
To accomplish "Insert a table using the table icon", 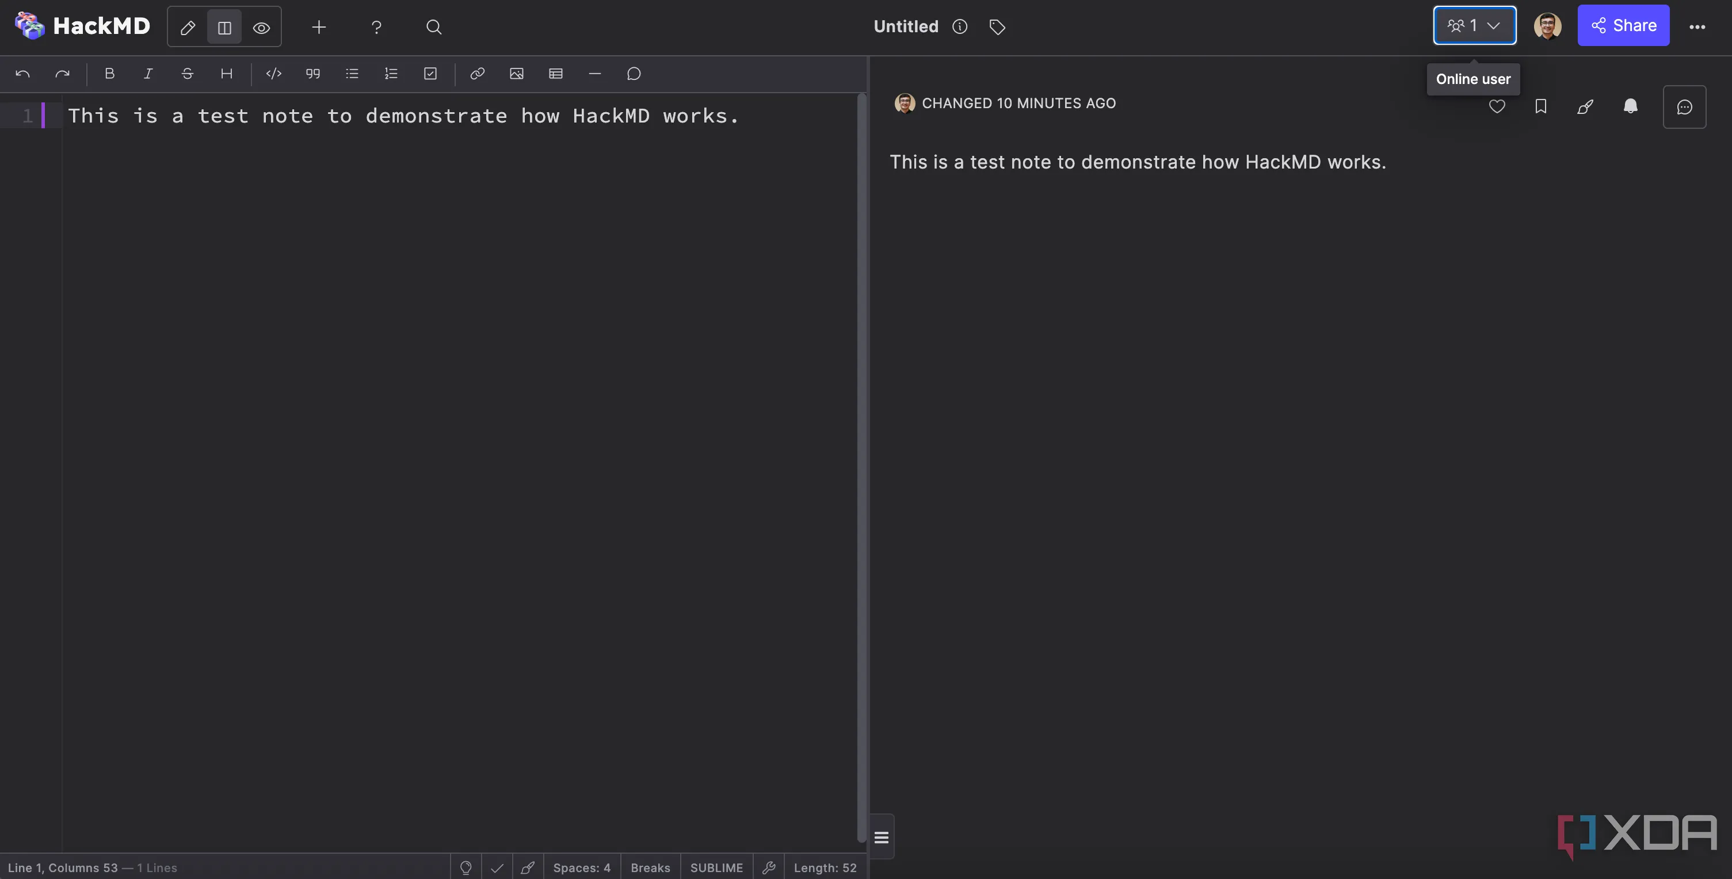I will [555, 74].
